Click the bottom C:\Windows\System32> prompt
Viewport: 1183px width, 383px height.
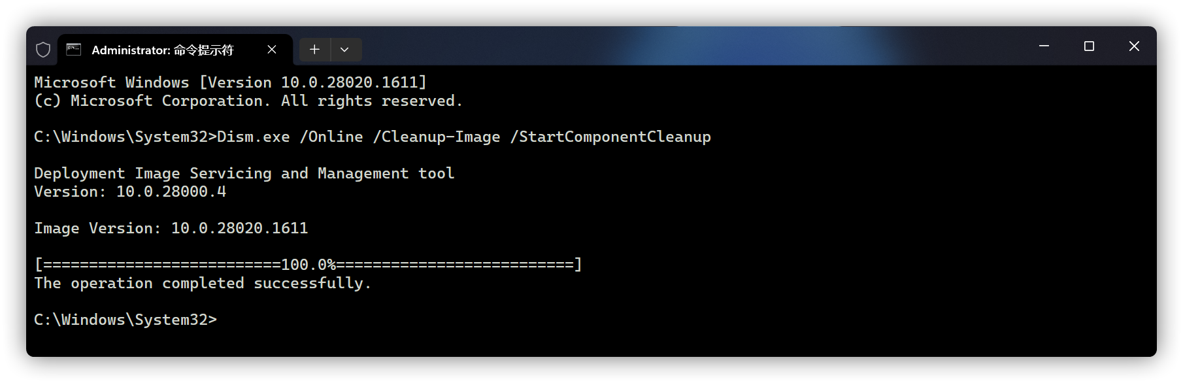click(125, 320)
